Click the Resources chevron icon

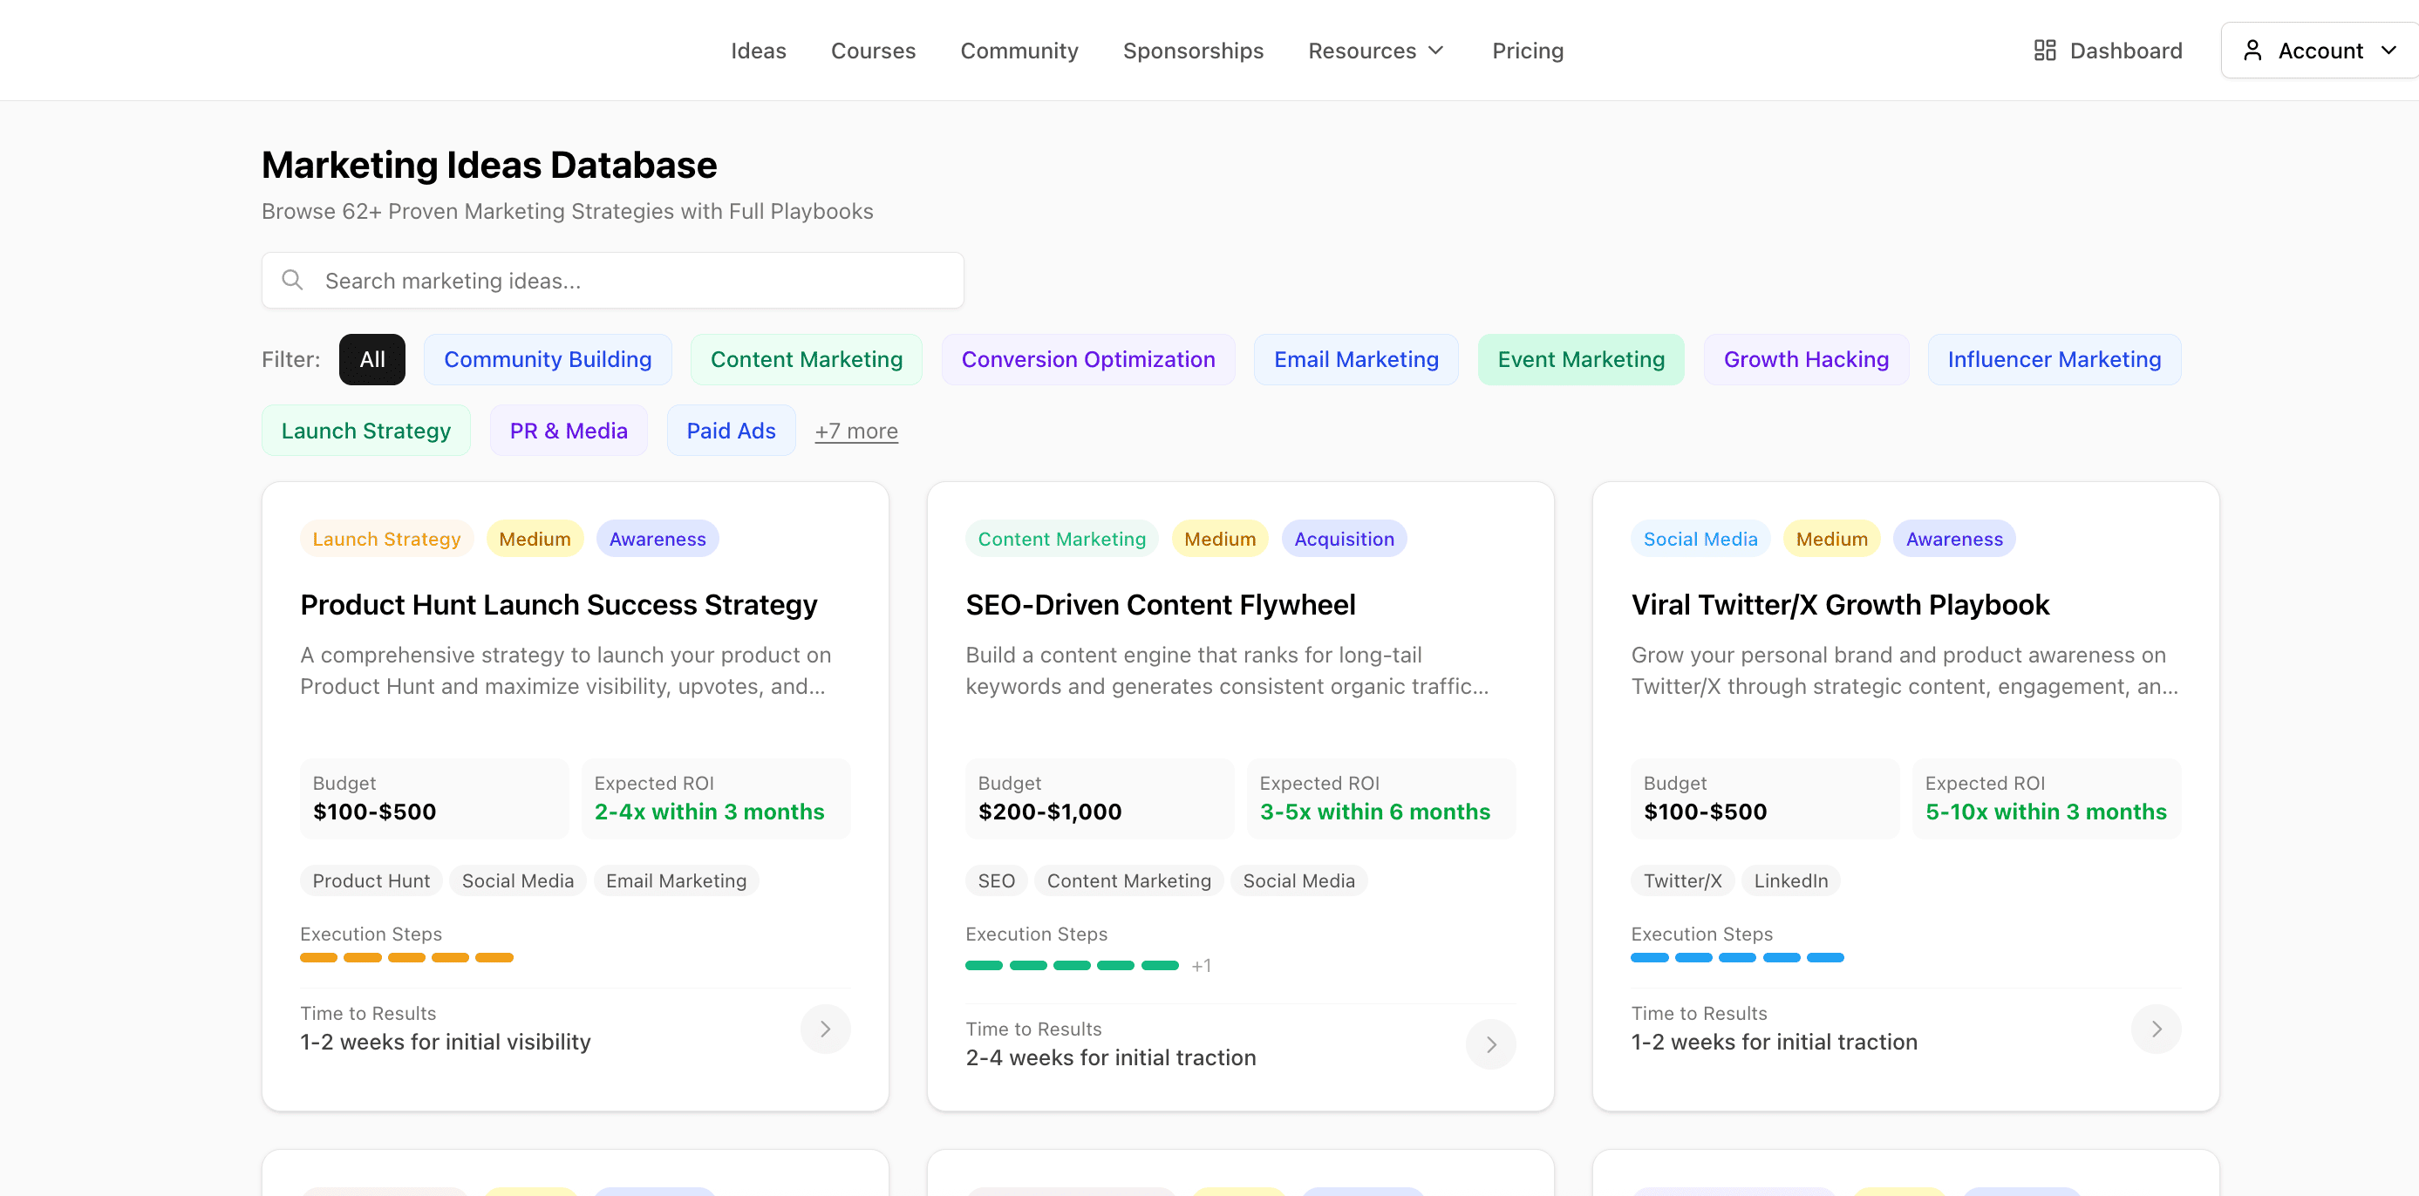1436,51
